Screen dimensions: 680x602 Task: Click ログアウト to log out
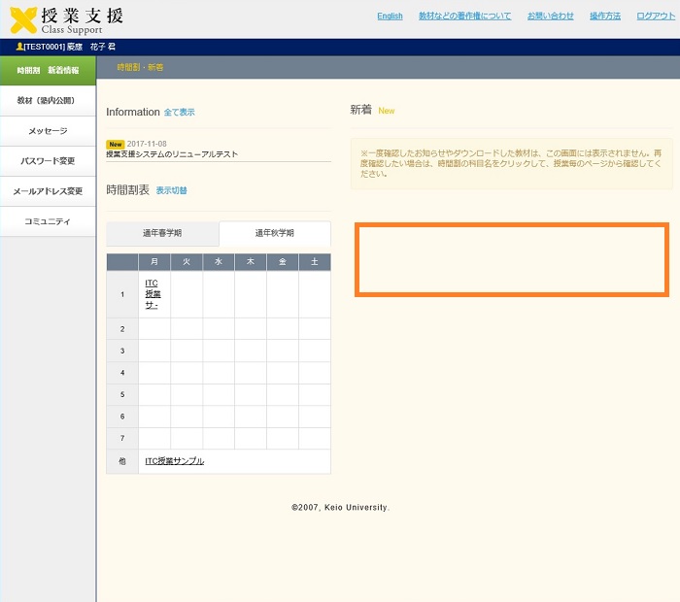click(656, 17)
